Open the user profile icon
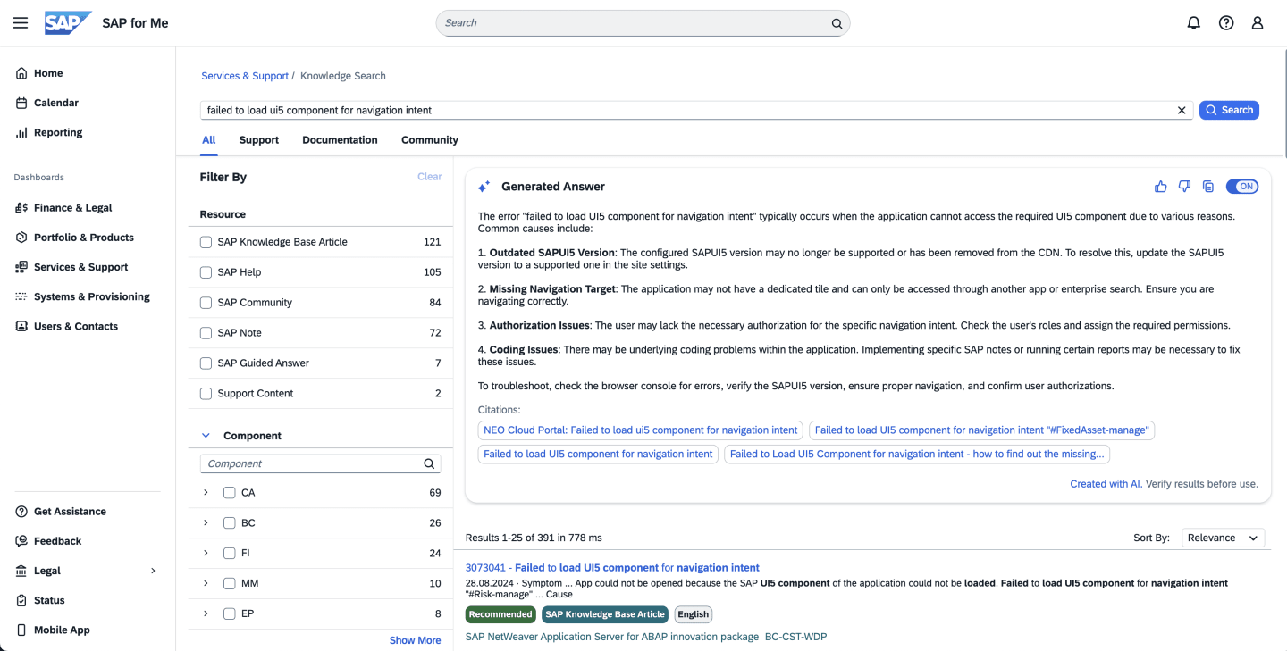Image resolution: width=1287 pixels, height=651 pixels. 1258,22
